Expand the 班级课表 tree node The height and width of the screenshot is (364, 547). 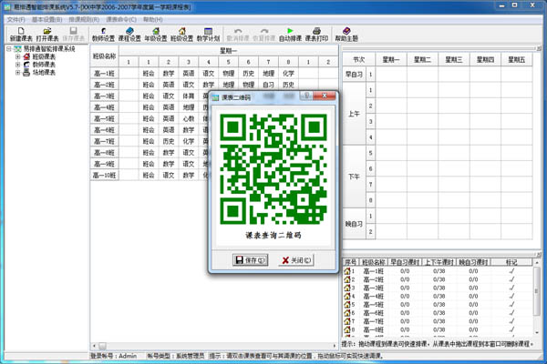(x=17, y=56)
